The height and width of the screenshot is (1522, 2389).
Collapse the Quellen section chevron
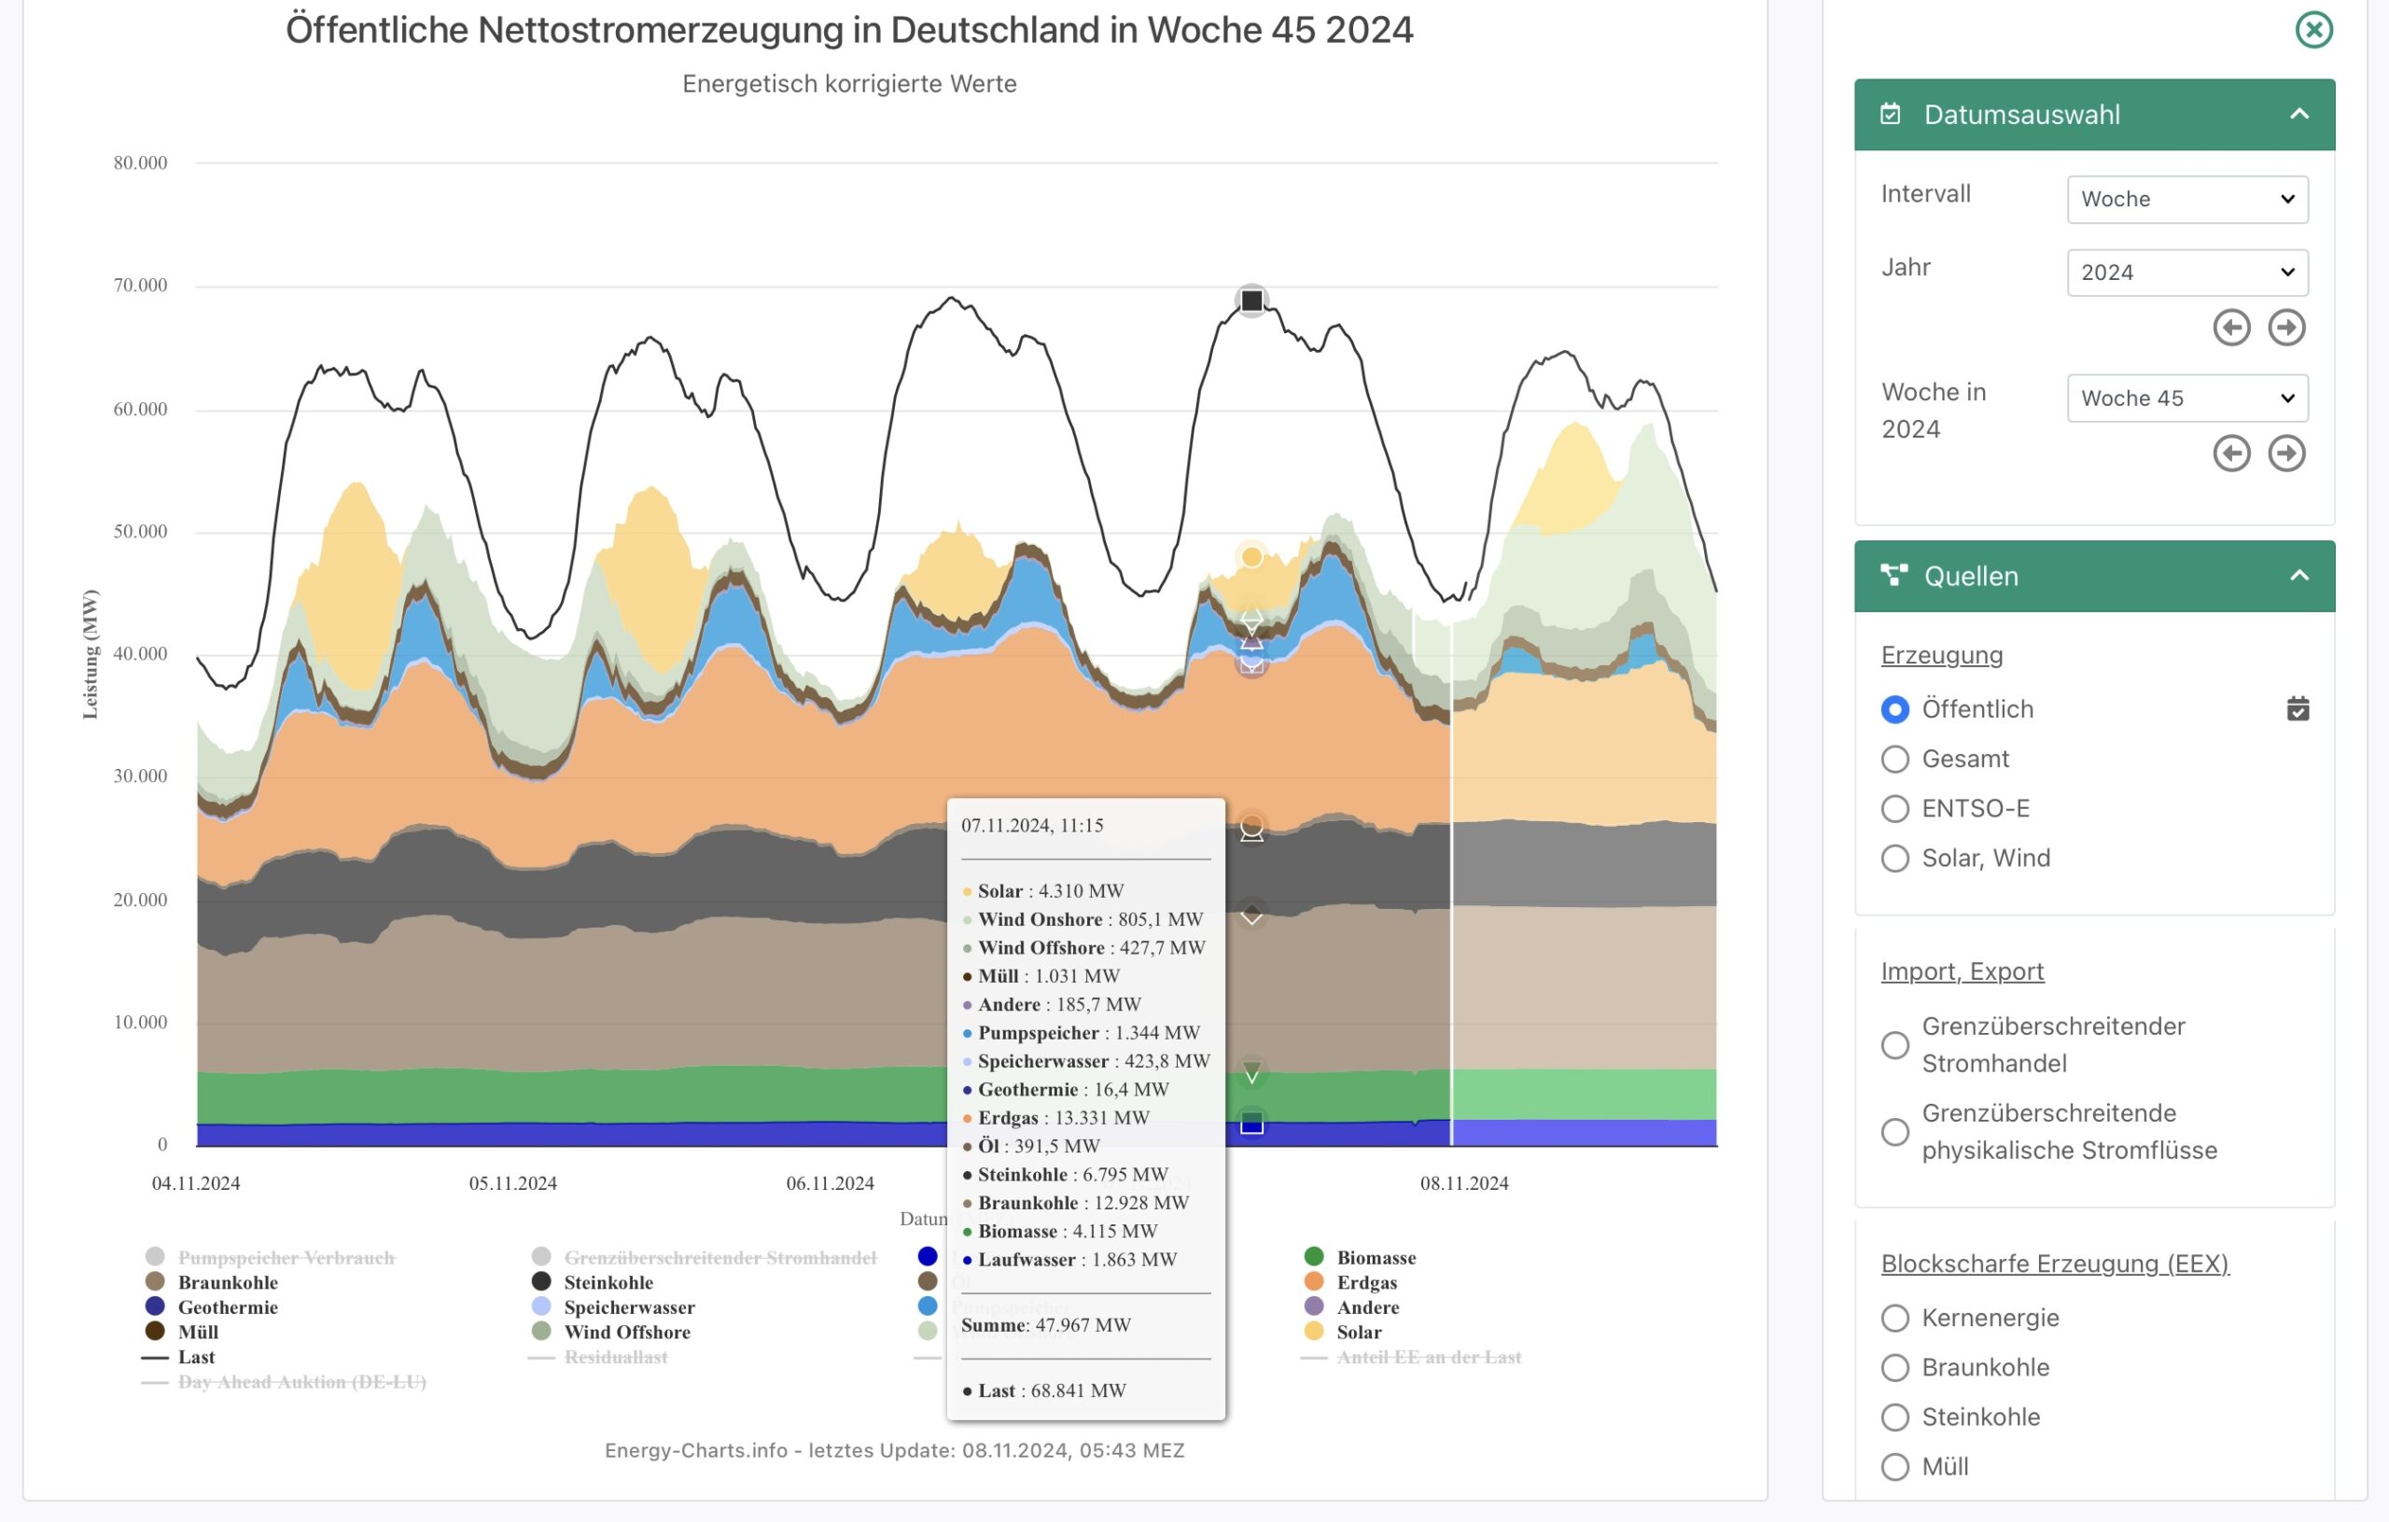(x=2298, y=576)
